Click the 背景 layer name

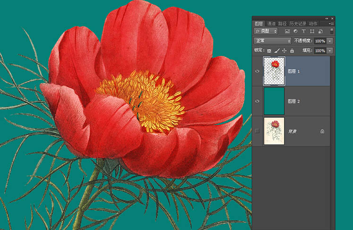click(x=292, y=131)
